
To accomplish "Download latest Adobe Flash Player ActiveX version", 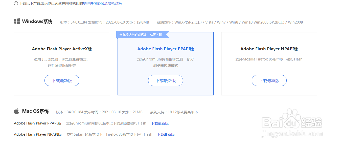I will pos(62,80).
